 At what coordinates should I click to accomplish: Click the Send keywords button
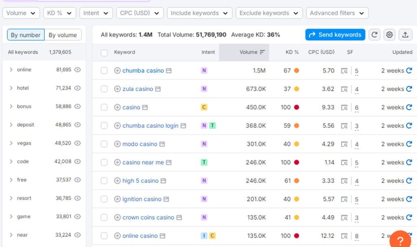(335, 35)
